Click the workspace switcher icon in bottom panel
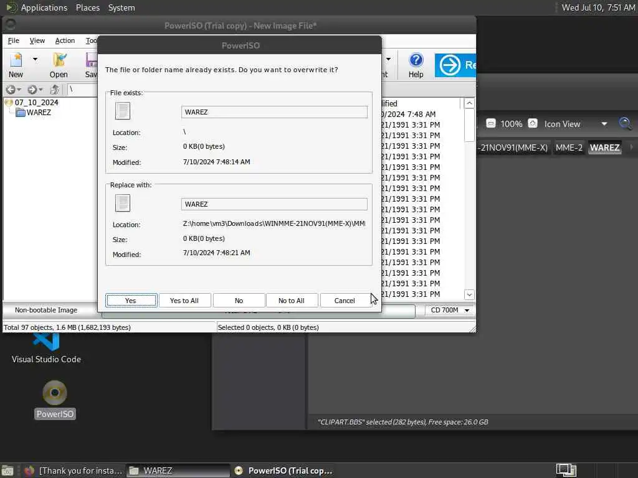 [566, 471]
